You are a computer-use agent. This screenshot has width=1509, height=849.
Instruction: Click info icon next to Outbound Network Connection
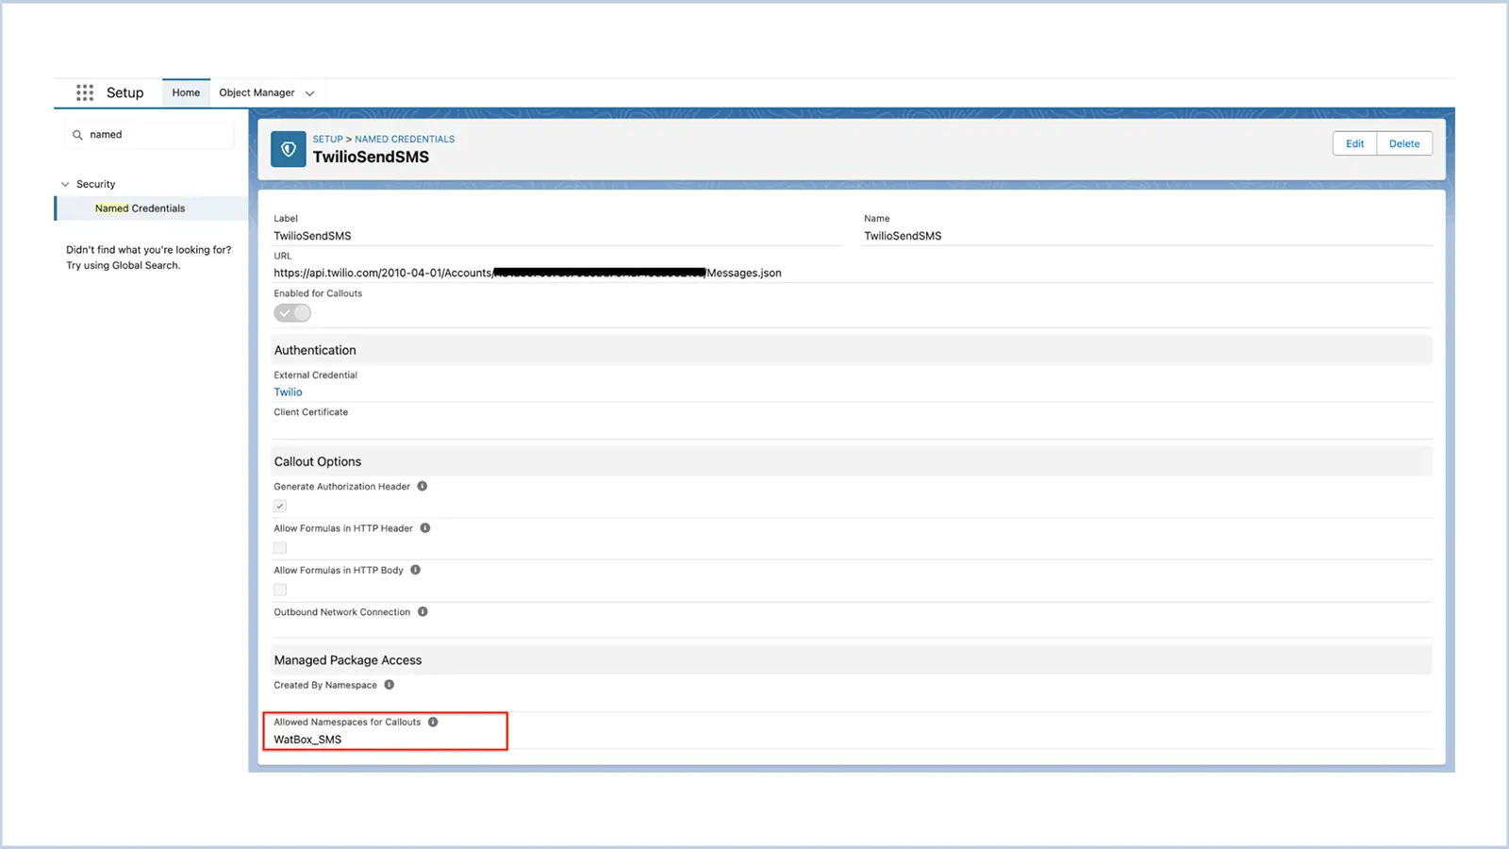(423, 612)
